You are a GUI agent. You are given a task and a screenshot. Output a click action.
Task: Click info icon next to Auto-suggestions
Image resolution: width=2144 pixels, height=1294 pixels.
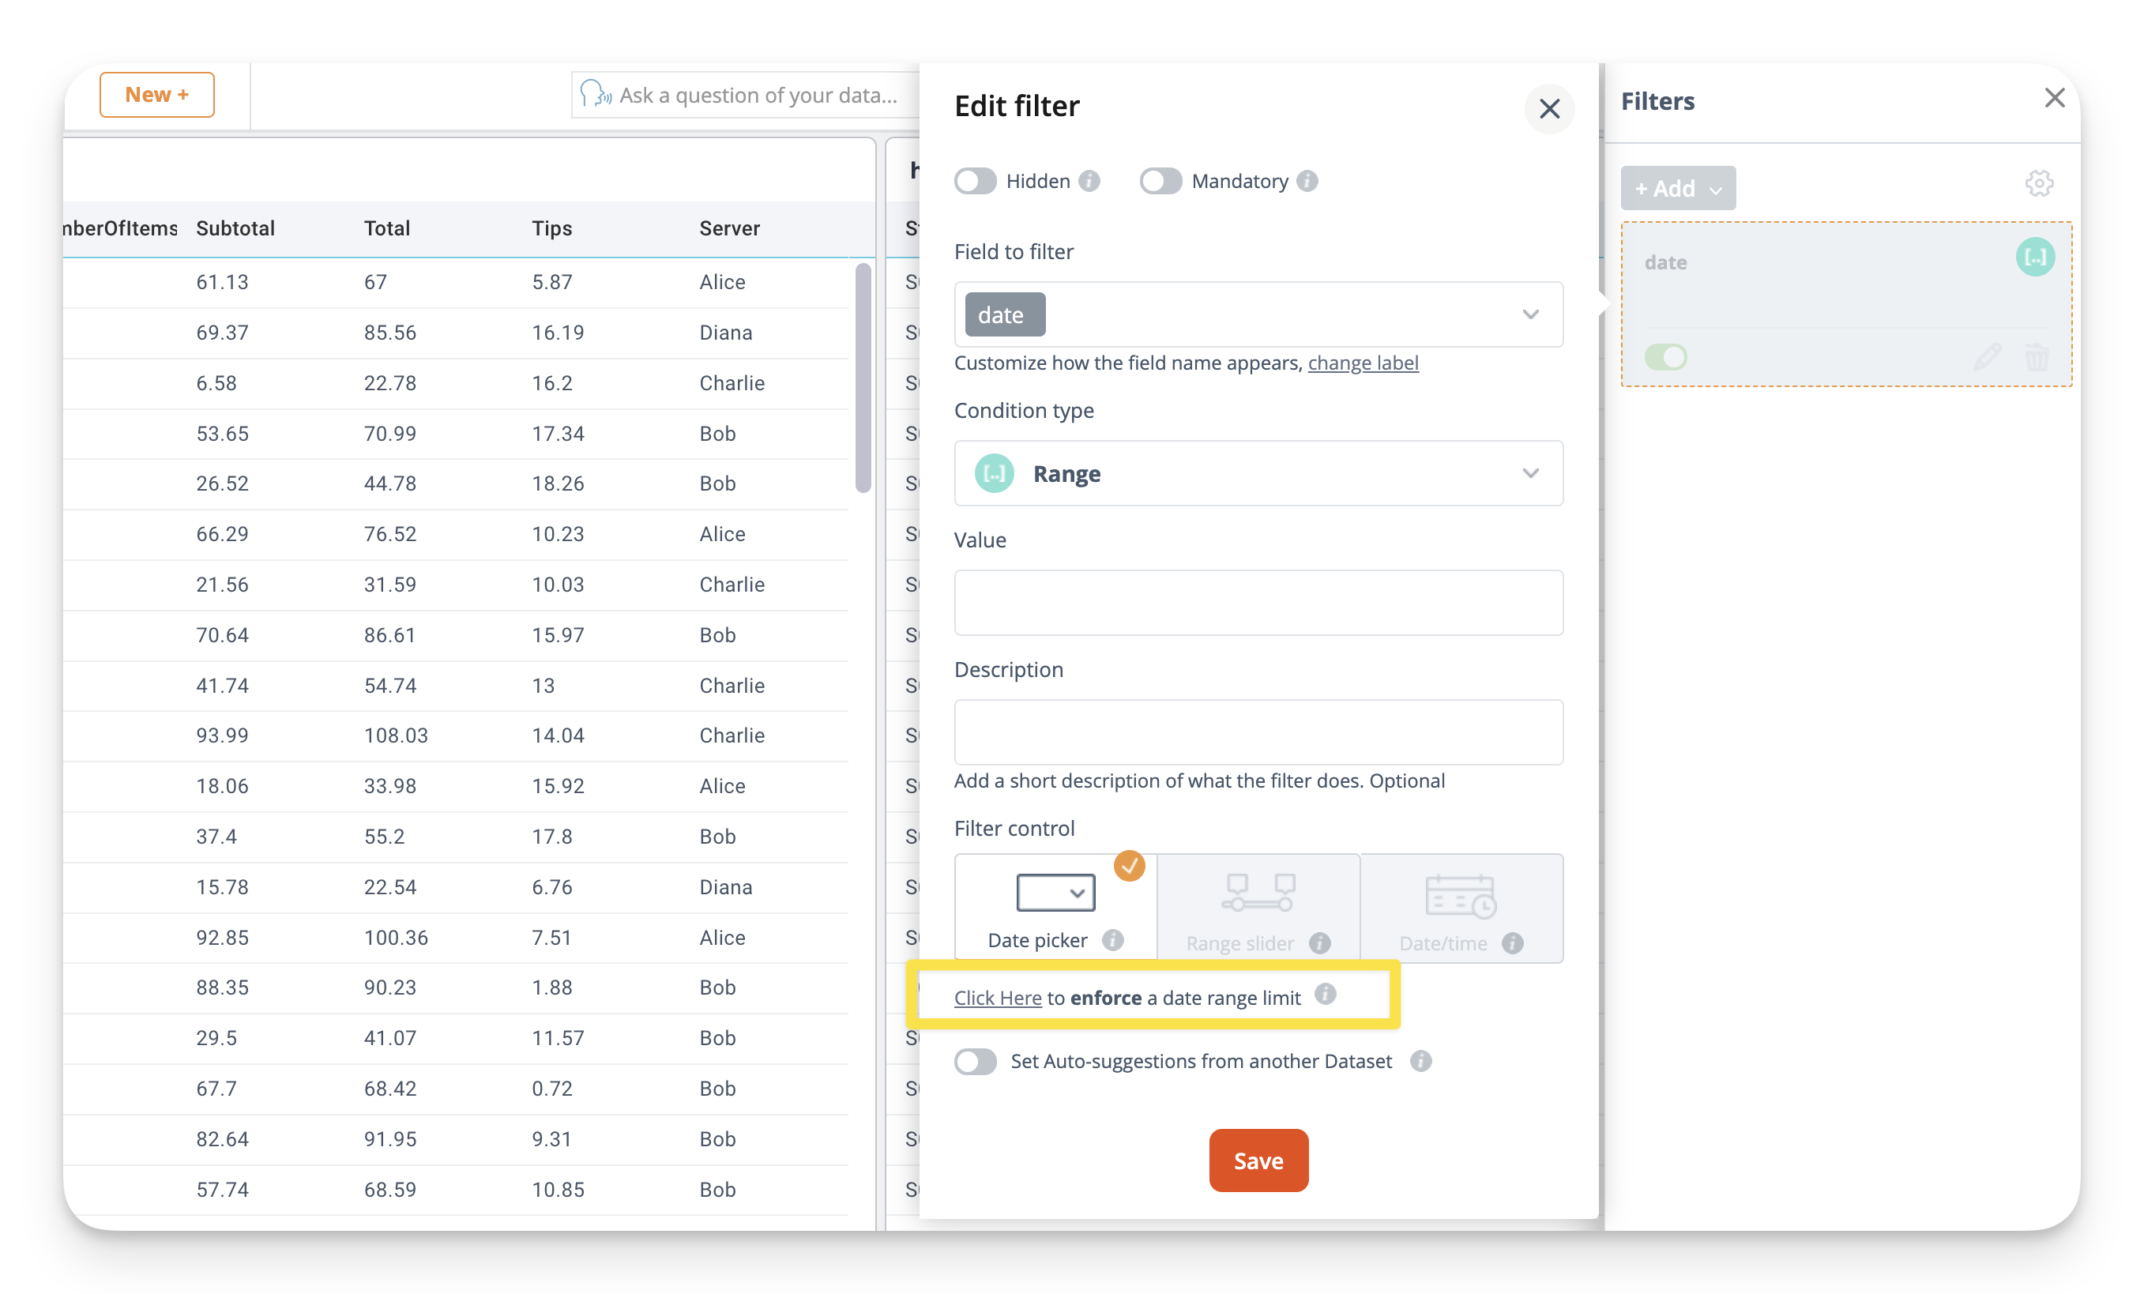point(1420,1061)
